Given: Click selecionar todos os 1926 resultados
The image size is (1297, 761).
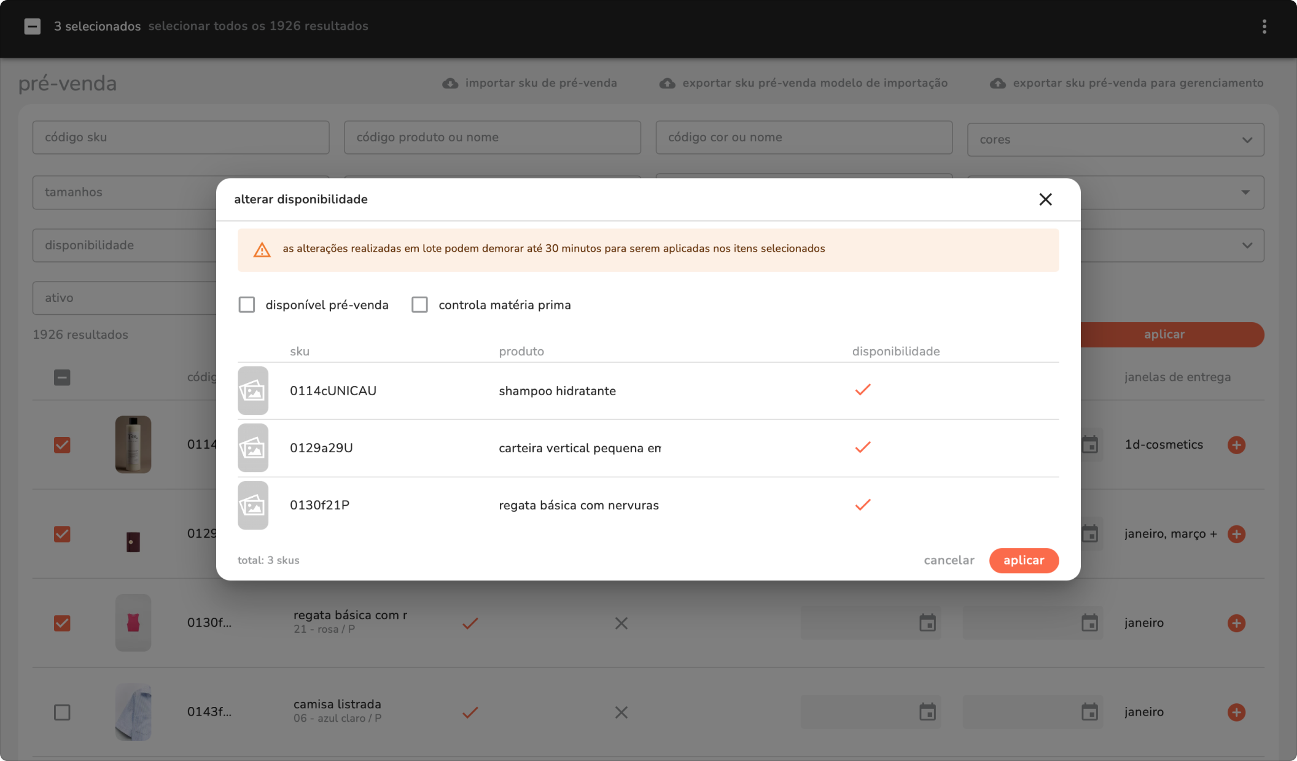Looking at the screenshot, I should tap(258, 26).
